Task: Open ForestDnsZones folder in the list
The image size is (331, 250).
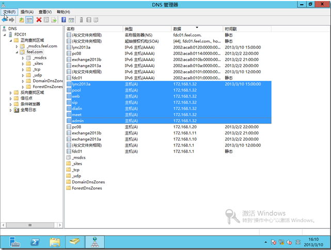Action: coord(84,188)
